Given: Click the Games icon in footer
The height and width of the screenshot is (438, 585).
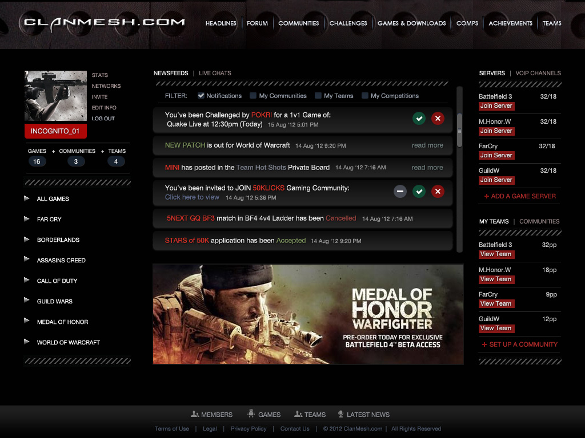Looking at the screenshot, I should click(x=251, y=414).
